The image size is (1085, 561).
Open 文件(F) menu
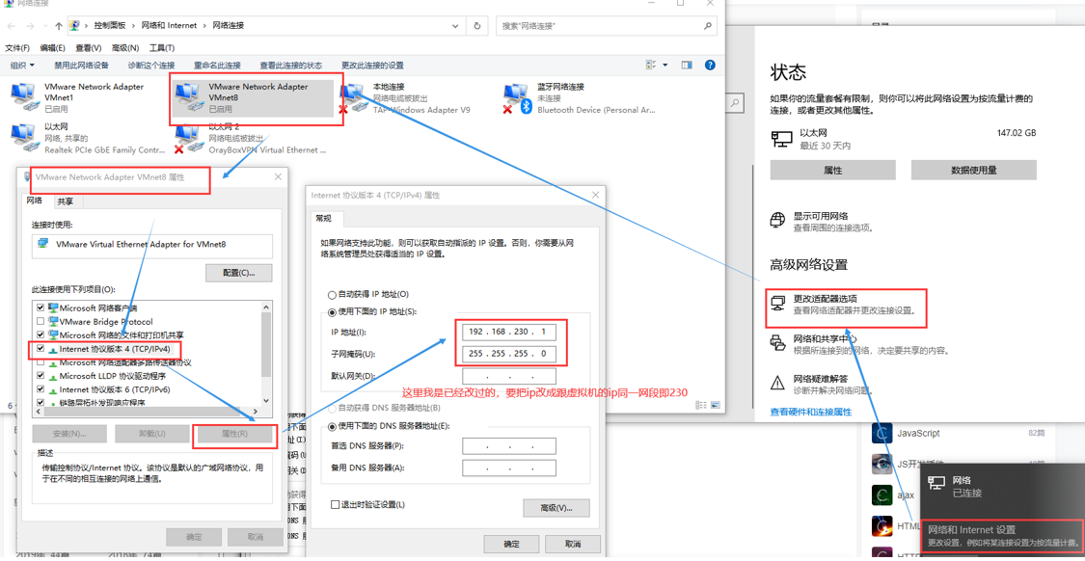[17, 48]
